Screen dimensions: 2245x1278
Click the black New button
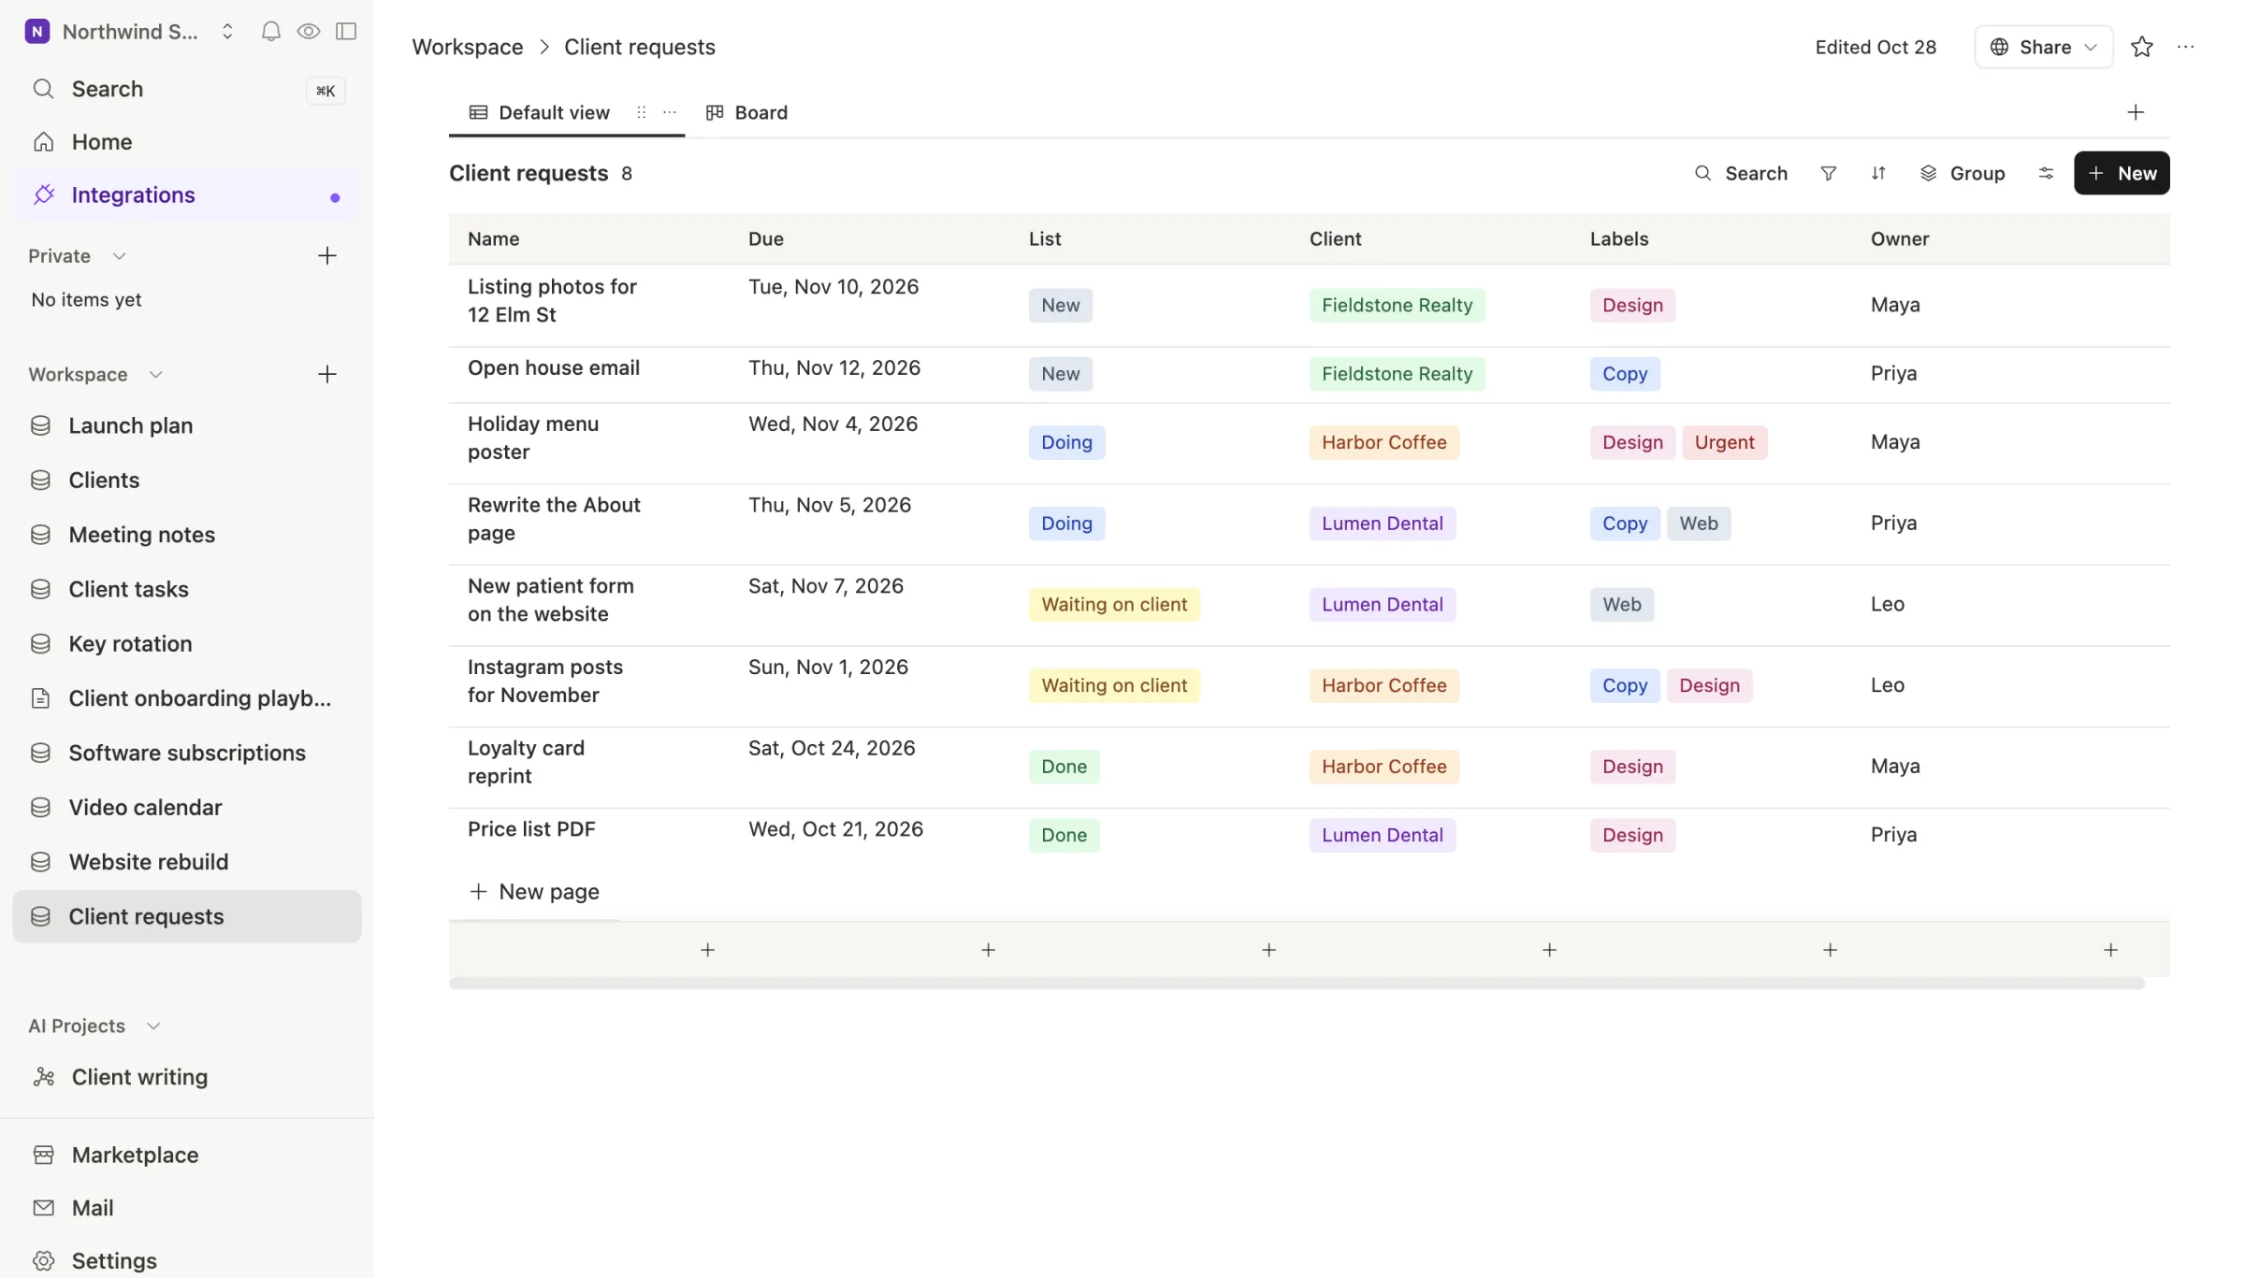[x=2122, y=174]
